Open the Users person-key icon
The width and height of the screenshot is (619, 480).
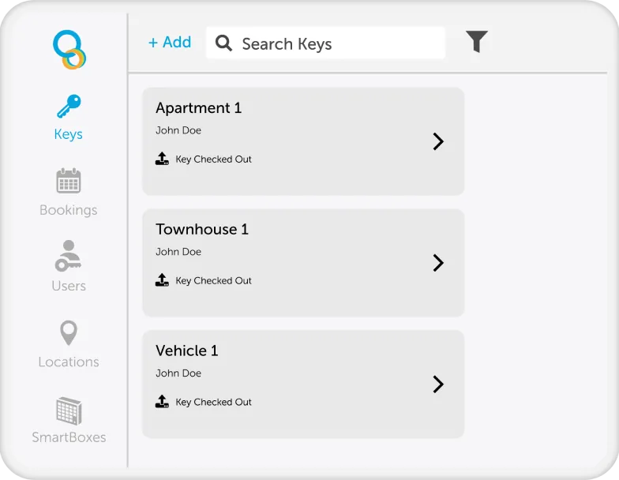pyautogui.click(x=68, y=256)
